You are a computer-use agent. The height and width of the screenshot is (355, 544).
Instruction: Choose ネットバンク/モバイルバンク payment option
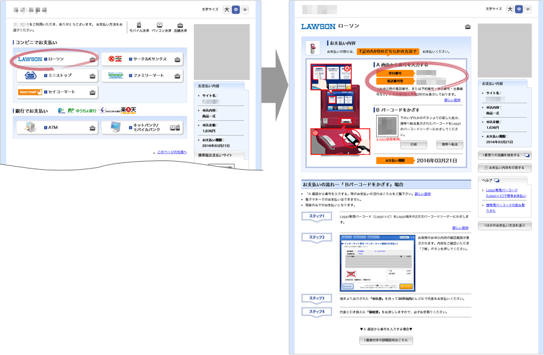[x=143, y=128]
